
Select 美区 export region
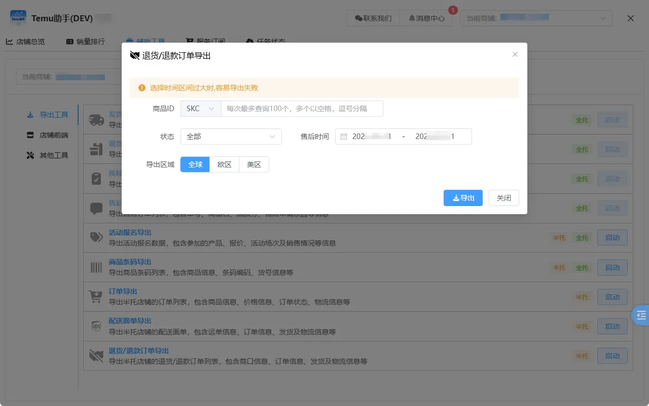tap(254, 164)
